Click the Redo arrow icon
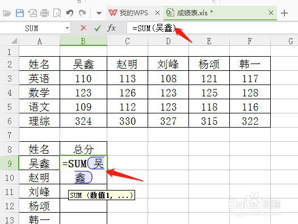This screenshot has width=298, height=224. (x=82, y=13)
